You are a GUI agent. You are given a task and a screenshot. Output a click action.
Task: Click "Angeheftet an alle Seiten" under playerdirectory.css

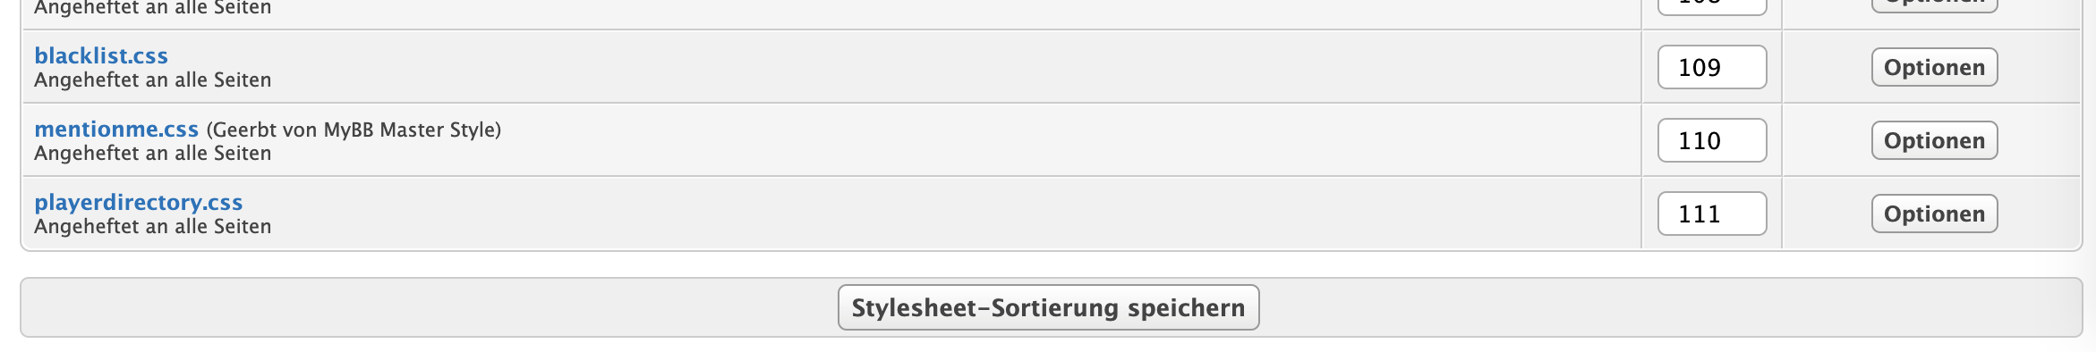click(153, 226)
